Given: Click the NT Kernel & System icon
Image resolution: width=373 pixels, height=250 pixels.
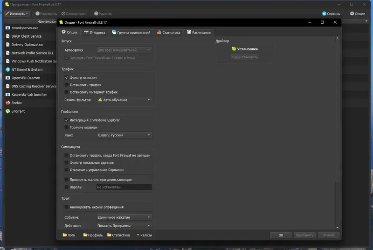Looking at the screenshot, I should (x=7, y=69).
